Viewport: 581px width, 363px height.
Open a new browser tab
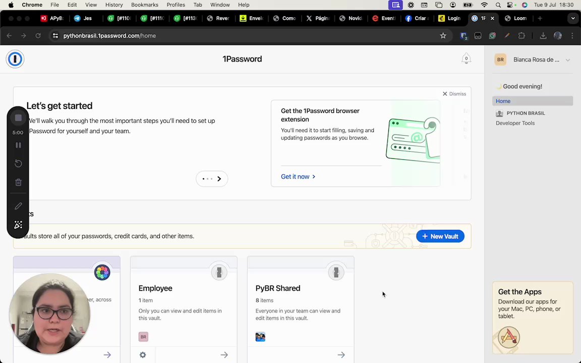(540, 18)
